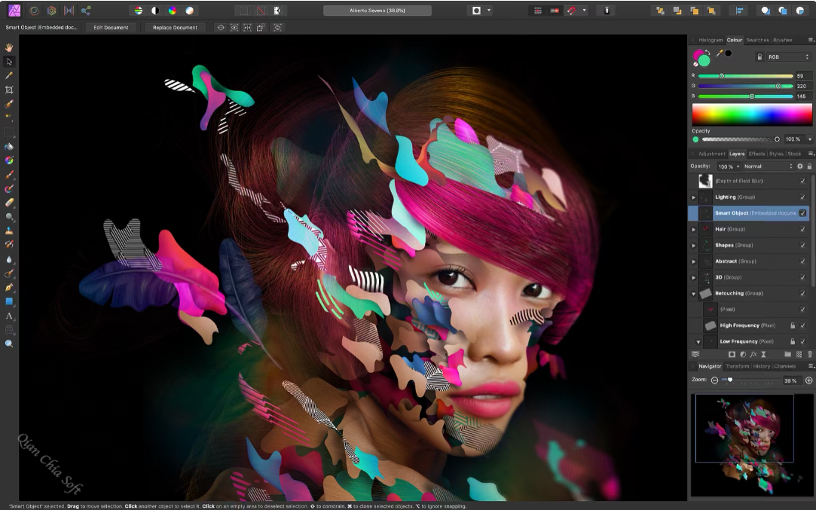Hide the Retouching group layer

click(x=802, y=294)
